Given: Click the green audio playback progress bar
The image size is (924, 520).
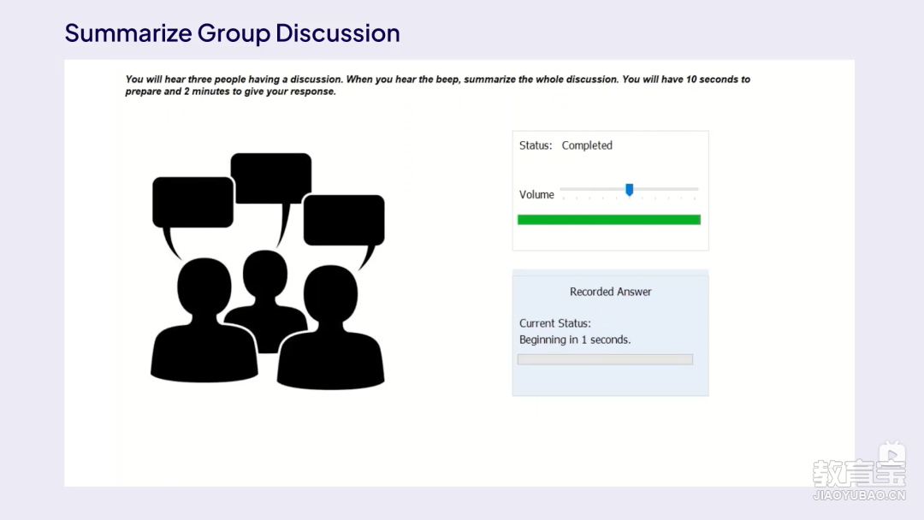Looking at the screenshot, I should 609,220.
